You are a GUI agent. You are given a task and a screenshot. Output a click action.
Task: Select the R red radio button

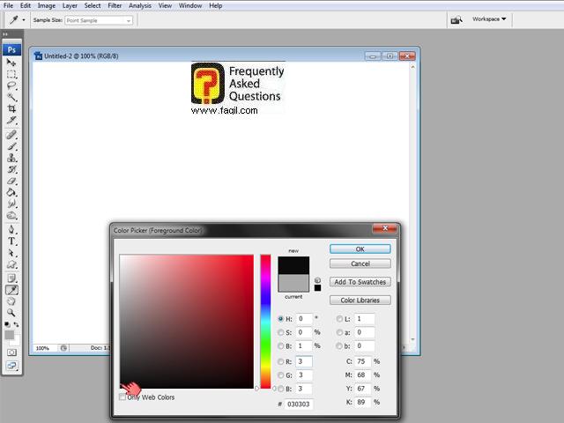click(x=281, y=361)
